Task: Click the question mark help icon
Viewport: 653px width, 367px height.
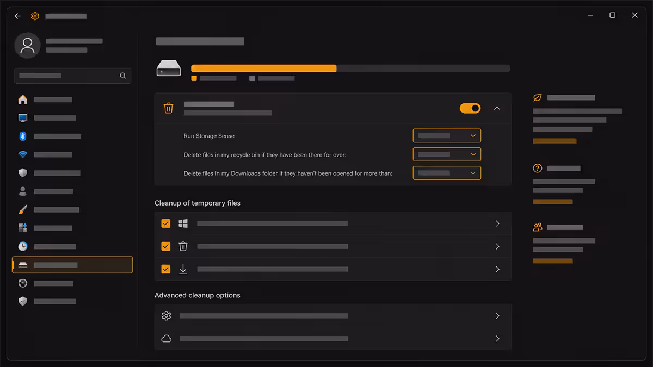Action: 538,169
